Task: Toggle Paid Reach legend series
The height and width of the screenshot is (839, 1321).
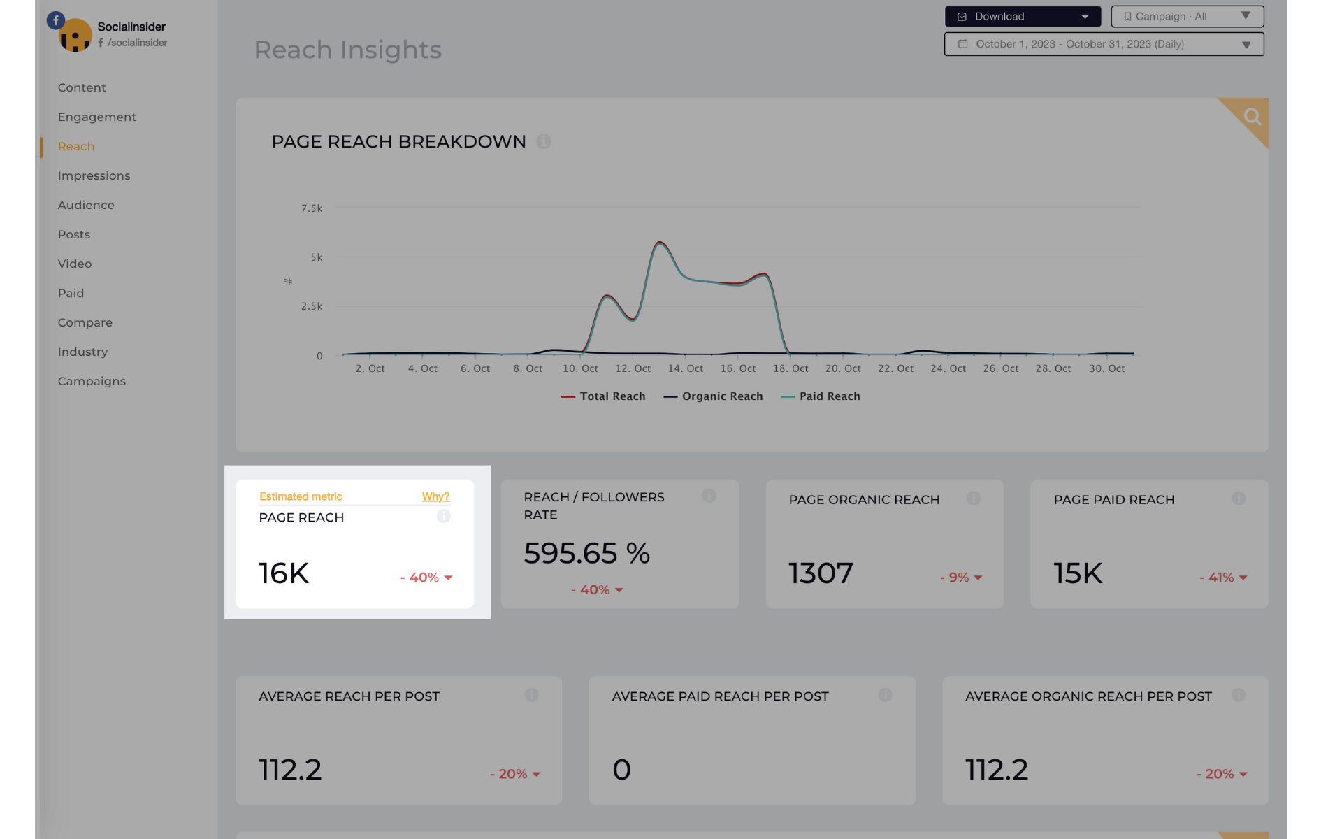Action: [x=821, y=396]
